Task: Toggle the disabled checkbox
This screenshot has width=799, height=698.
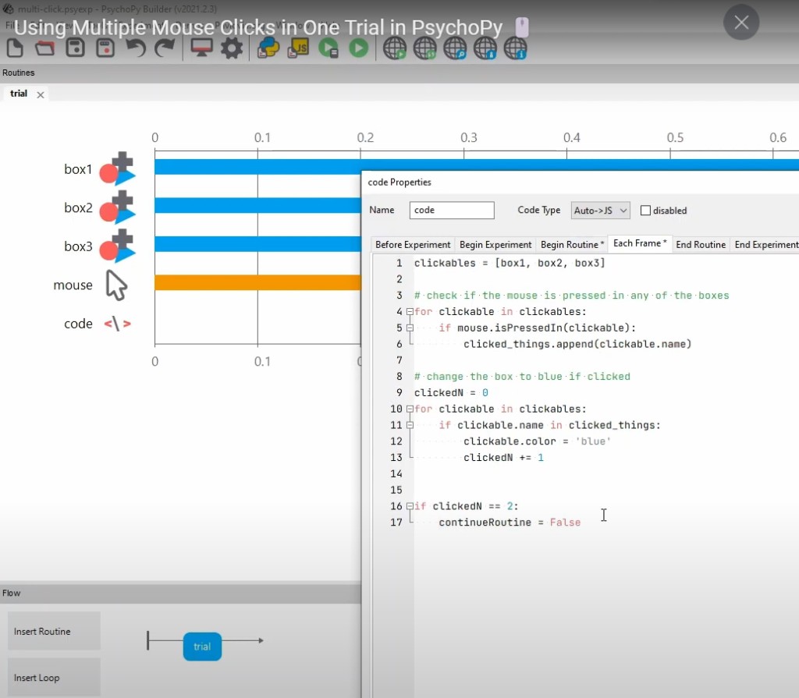Action: pyautogui.click(x=645, y=211)
